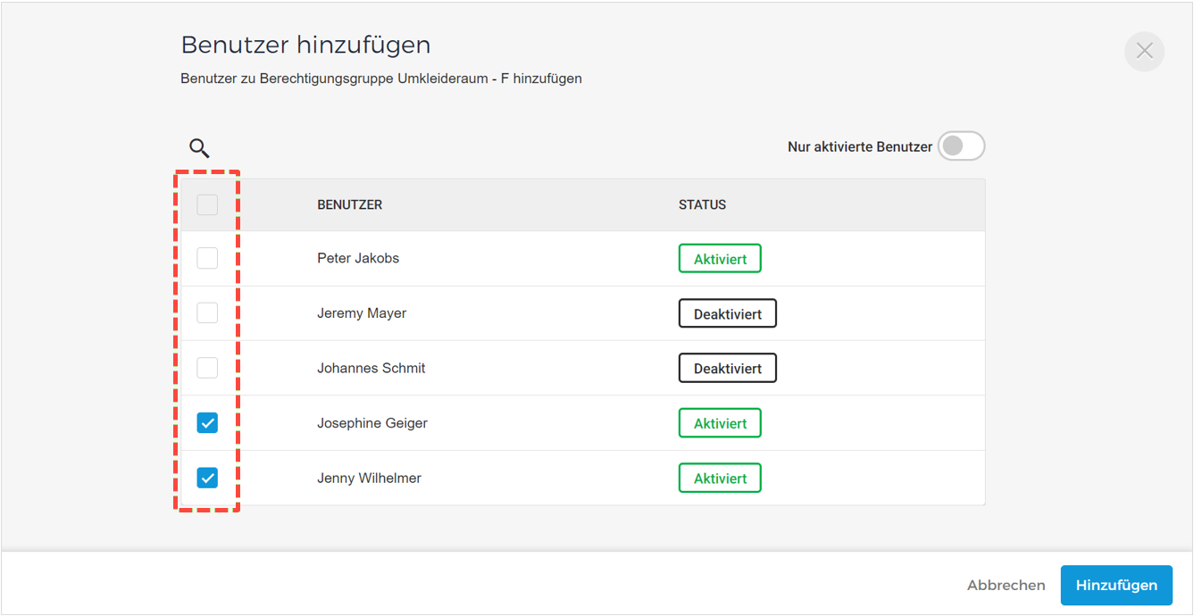Click Deaktiviert badge for Jeremy Mayer
The width and height of the screenshot is (1194, 616).
pyautogui.click(x=727, y=313)
